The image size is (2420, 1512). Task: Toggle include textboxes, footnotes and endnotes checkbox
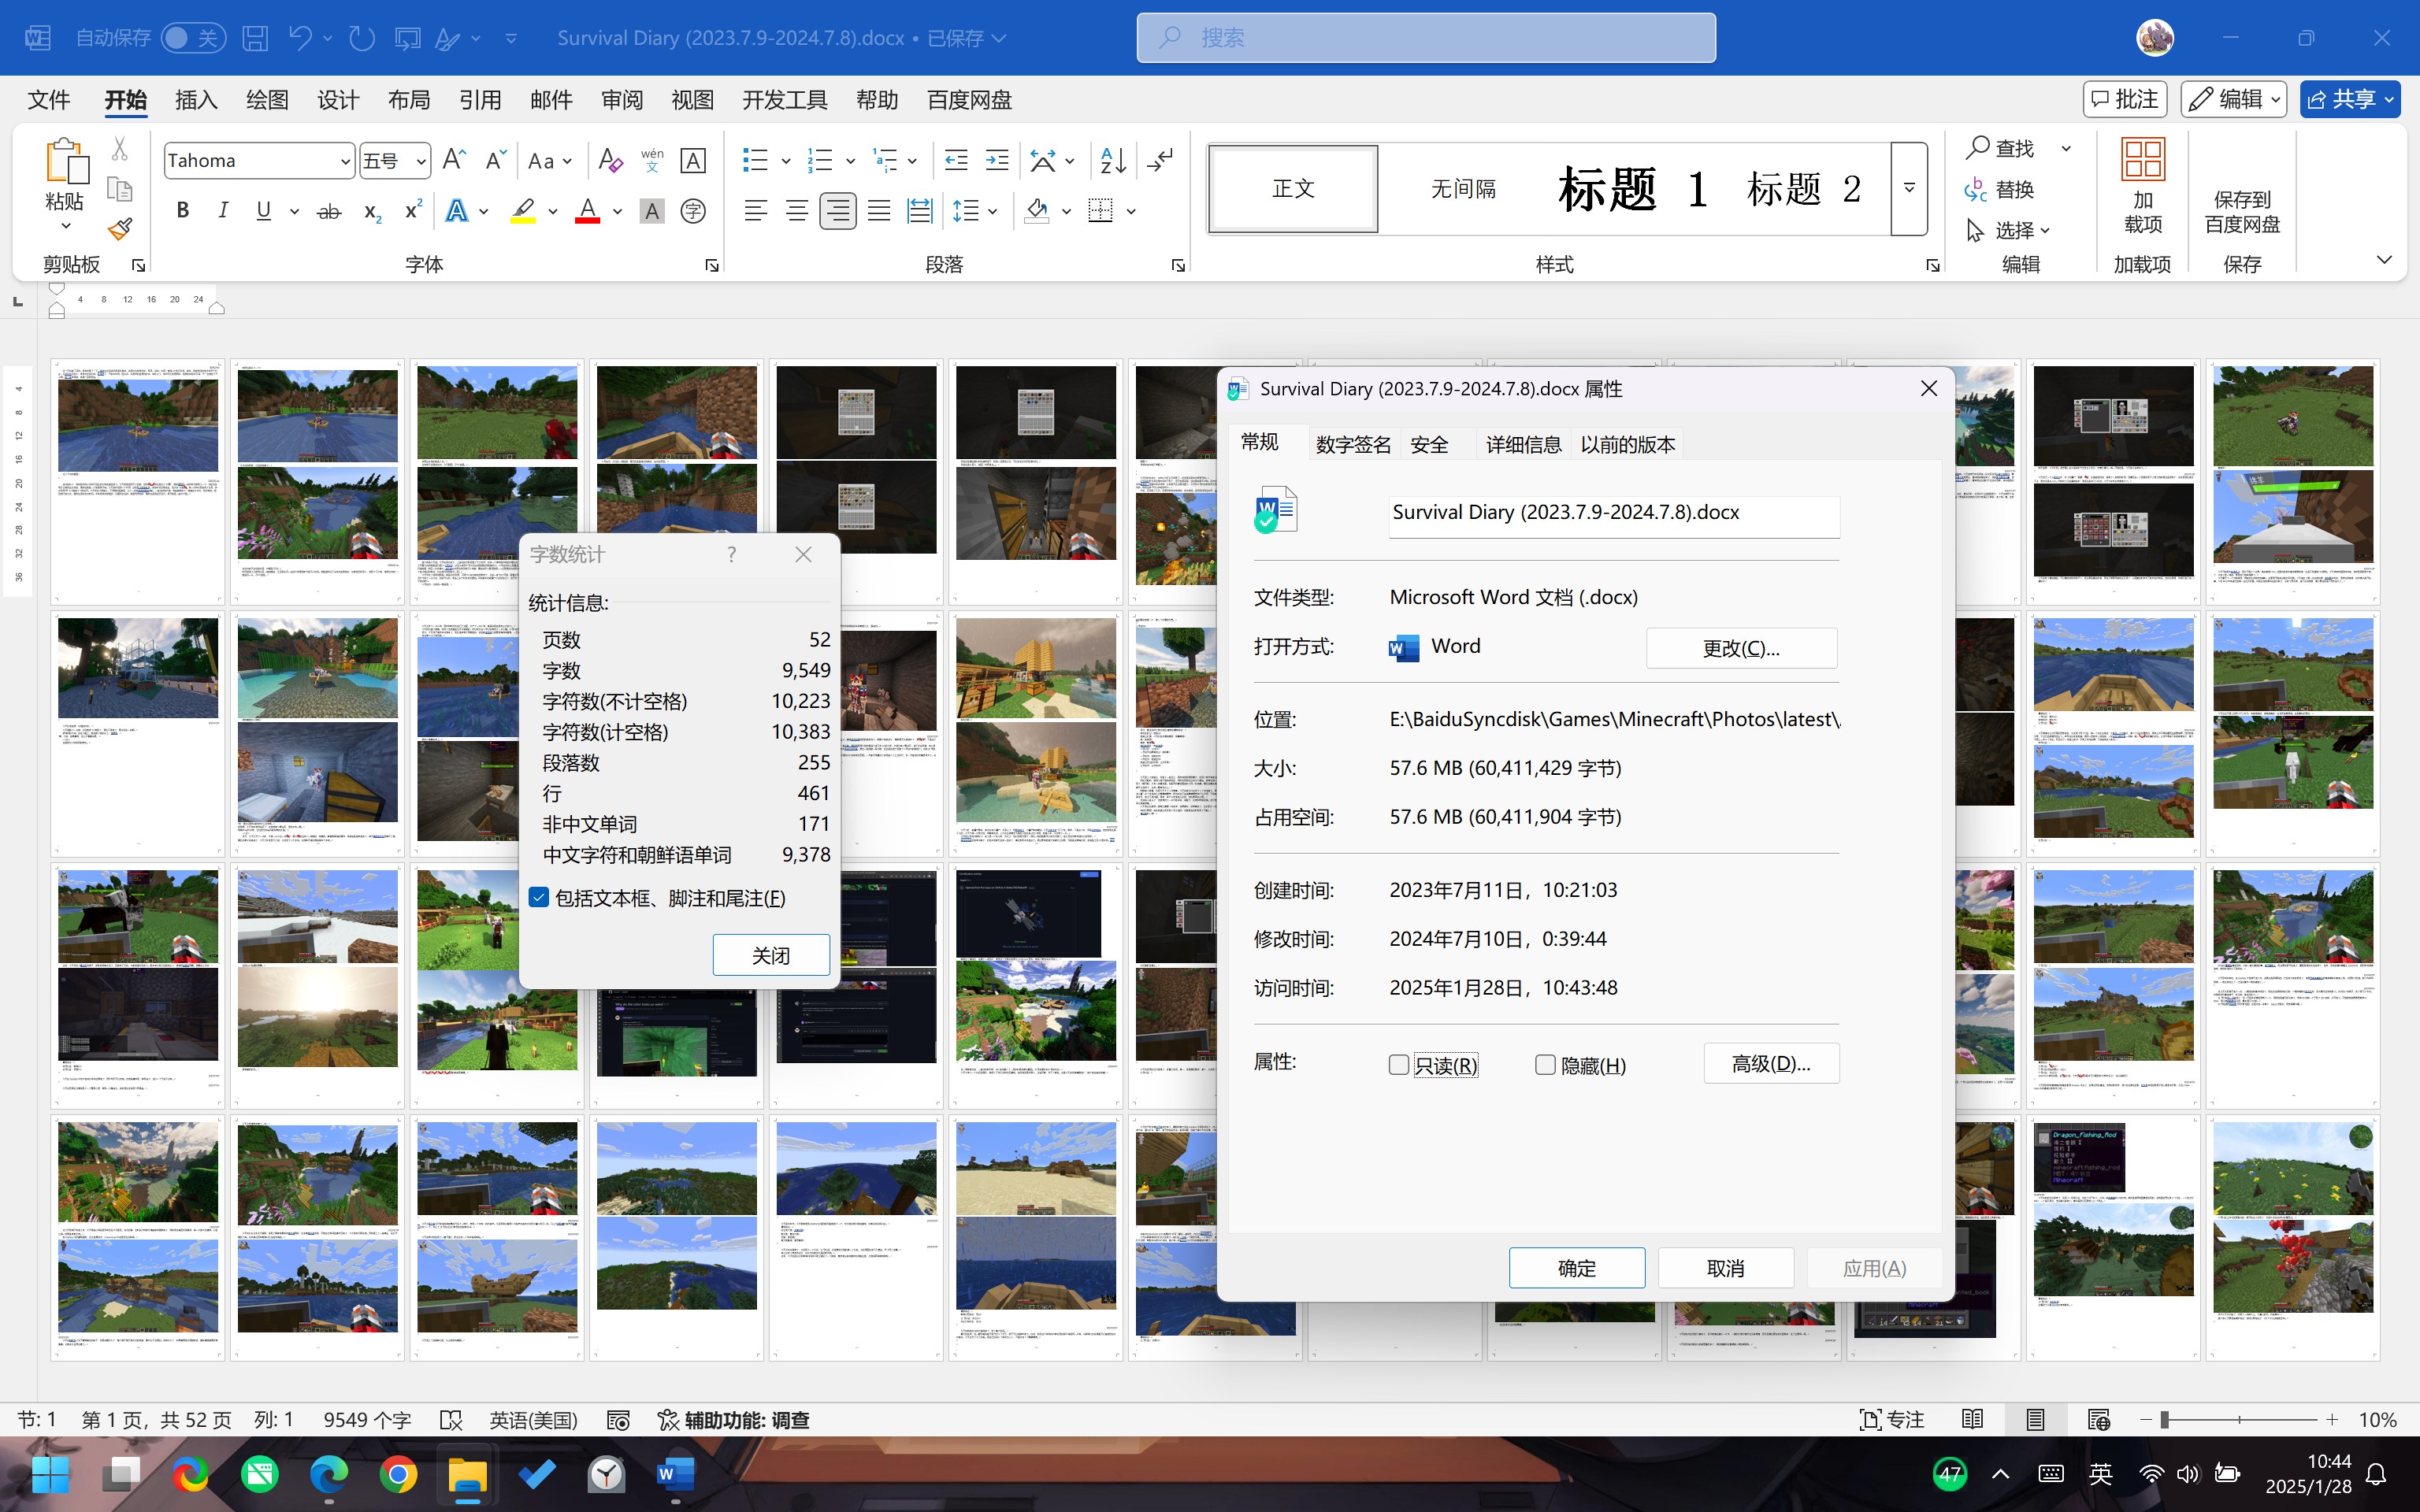tap(539, 897)
